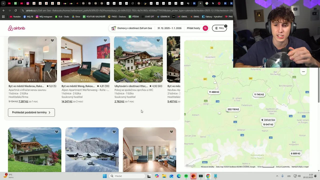Screen dimensions: 320x180
Task: Favorite the Itter accommodation heart icon
Action: (158, 40)
